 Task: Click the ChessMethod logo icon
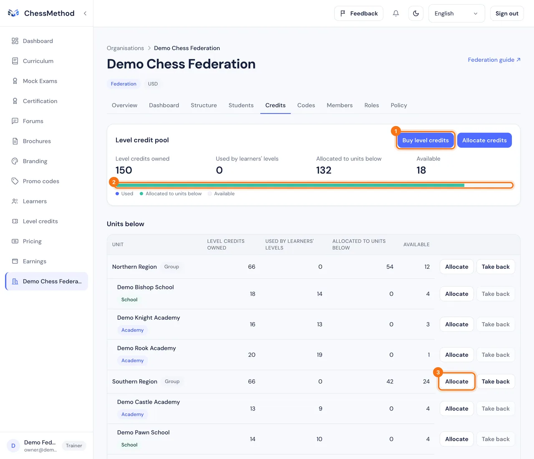pyautogui.click(x=13, y=13)
